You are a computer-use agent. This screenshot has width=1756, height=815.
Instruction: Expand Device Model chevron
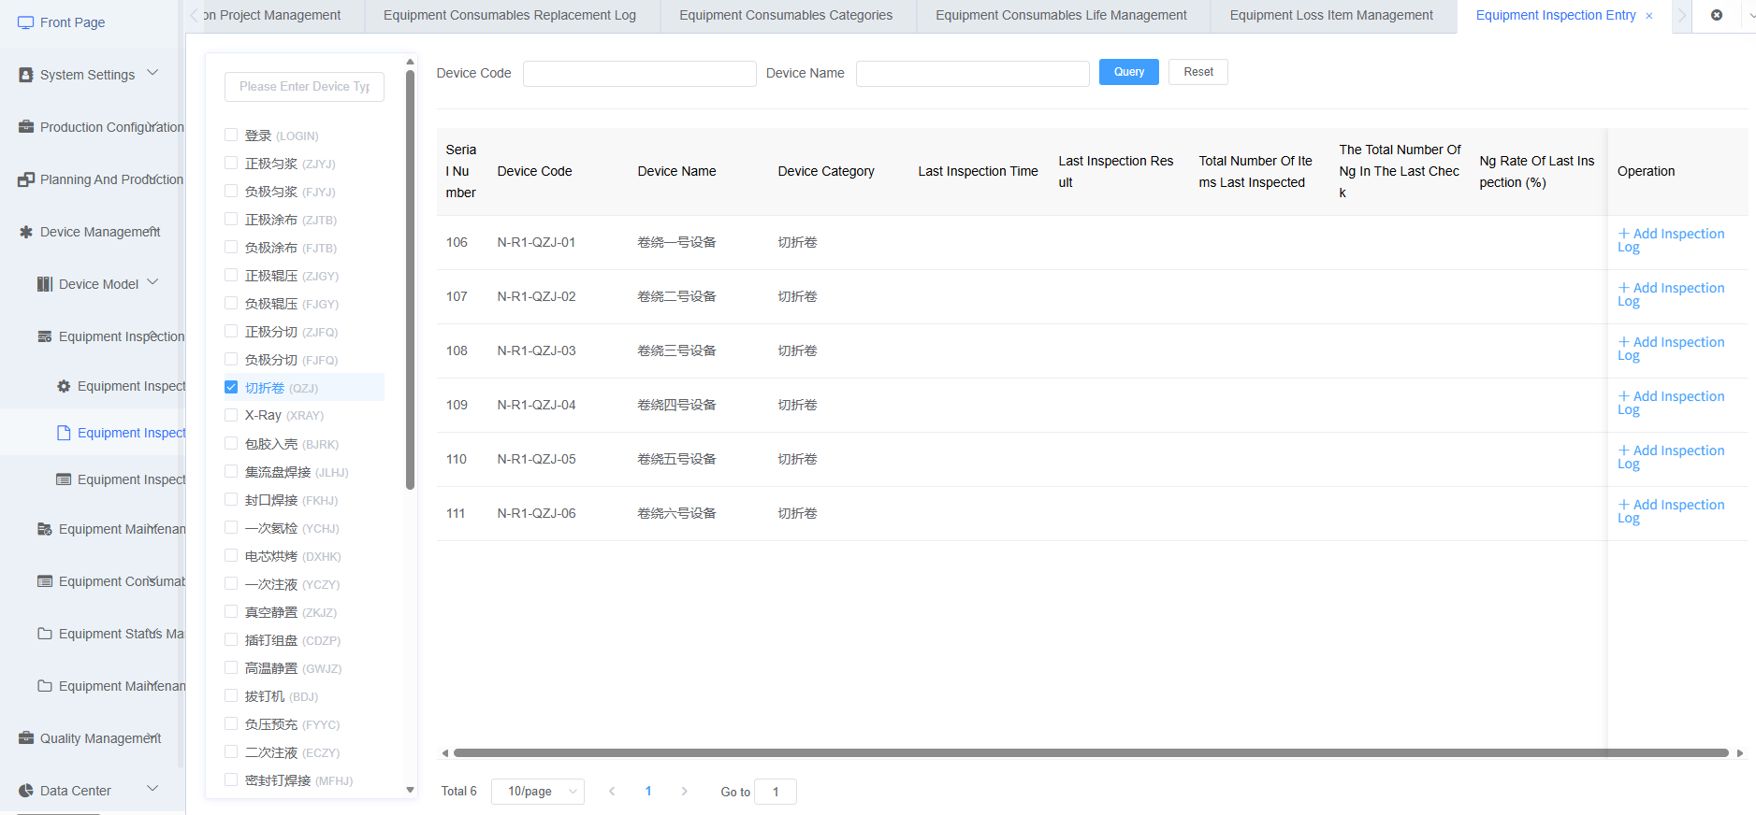(x=152, y=282)
